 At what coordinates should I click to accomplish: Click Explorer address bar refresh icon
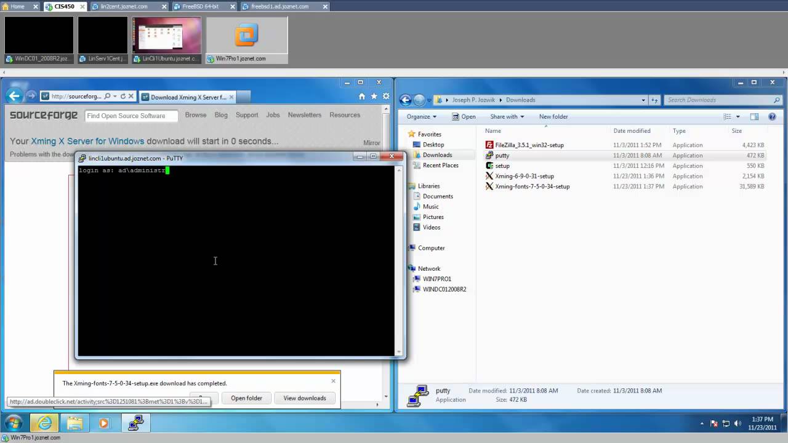tap(654, 100)
